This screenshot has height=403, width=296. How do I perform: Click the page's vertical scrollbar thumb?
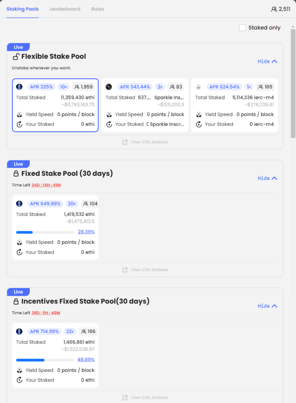click(293, 84)
